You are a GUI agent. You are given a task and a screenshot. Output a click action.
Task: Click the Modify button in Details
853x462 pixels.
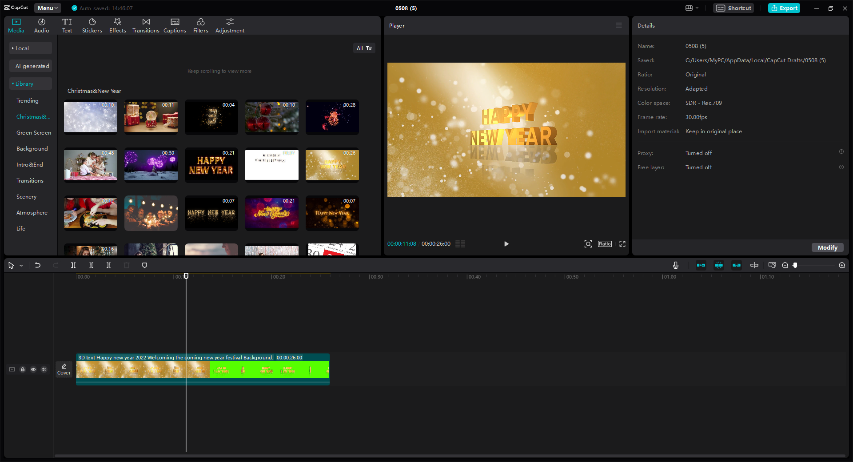(x=827, y=247)
